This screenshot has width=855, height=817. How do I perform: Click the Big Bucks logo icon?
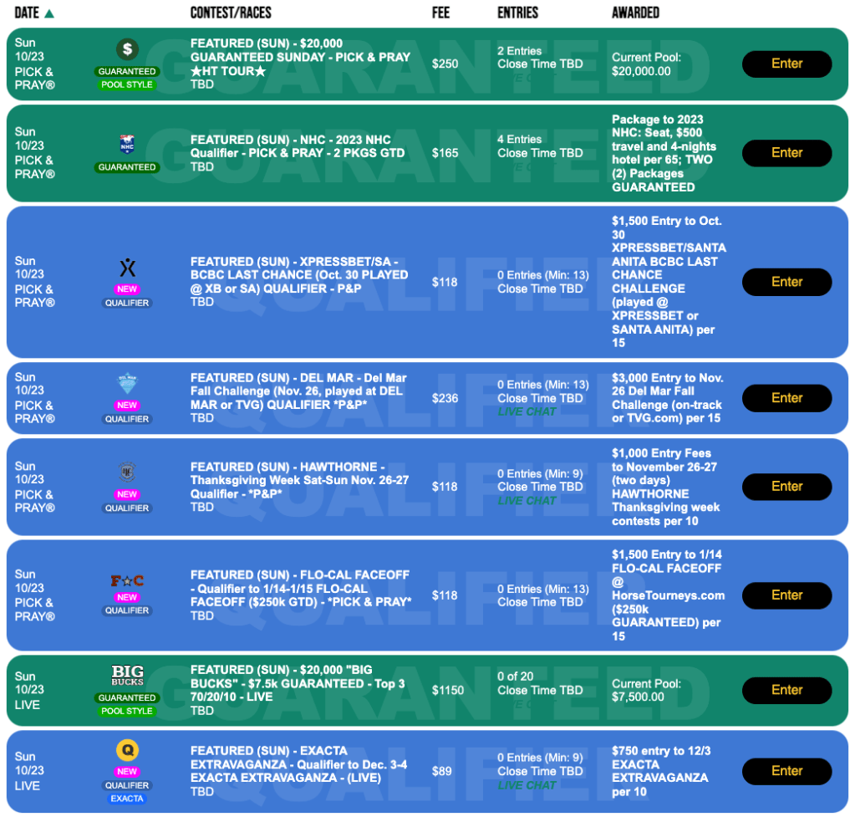pyautogui.click(x=127, y=676)
